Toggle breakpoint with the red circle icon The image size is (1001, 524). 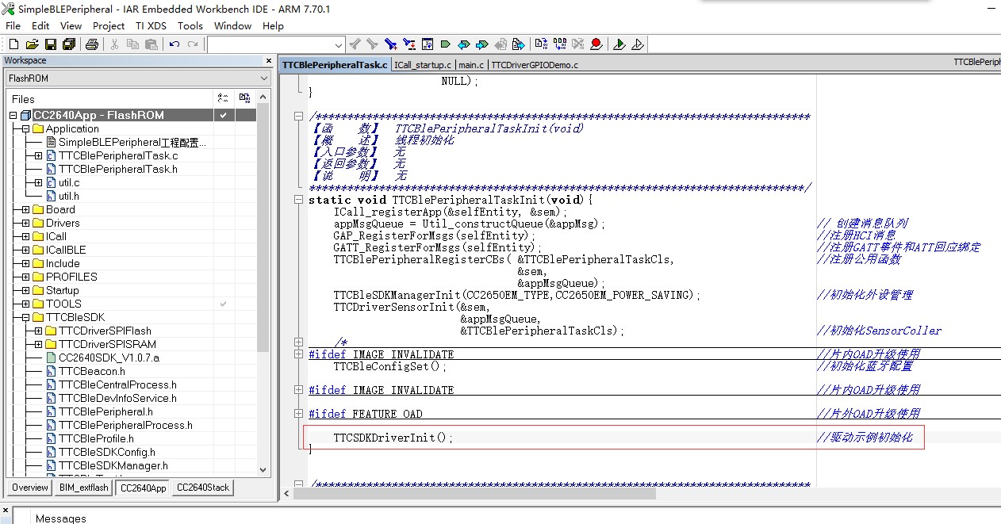[596, 44]
